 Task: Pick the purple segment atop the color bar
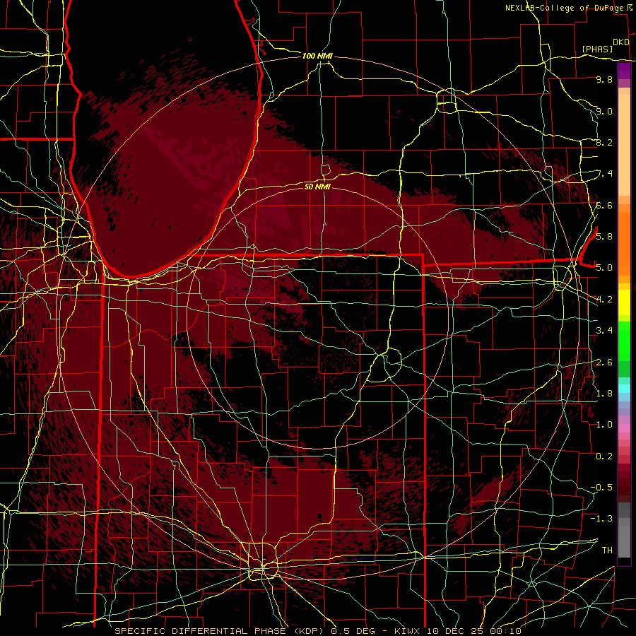point(624,71)
